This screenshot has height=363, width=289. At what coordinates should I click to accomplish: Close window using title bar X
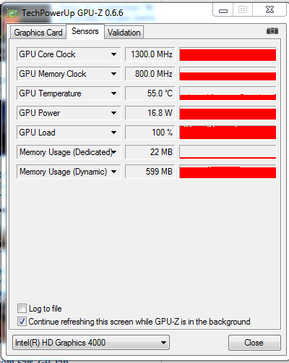269,10
